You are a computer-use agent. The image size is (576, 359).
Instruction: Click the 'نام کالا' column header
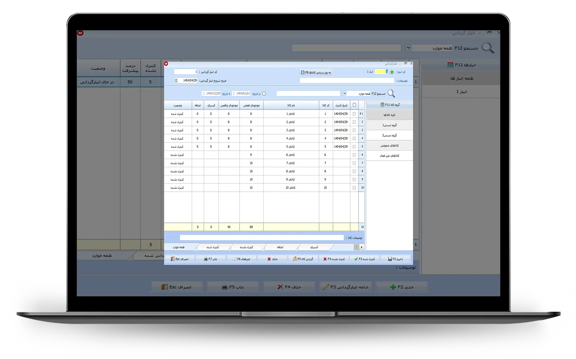tap(291, 105)
